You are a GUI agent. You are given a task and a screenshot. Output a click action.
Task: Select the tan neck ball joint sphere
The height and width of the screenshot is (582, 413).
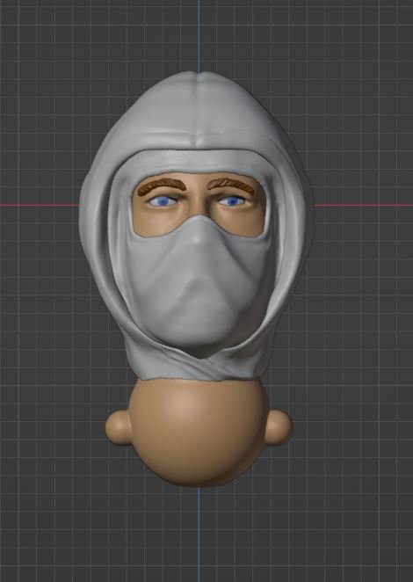point(199,433)
